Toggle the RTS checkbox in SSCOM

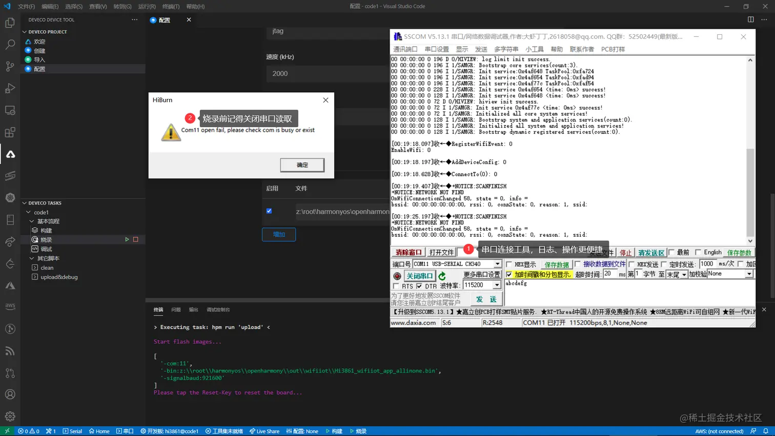pyautogui.click(x=396, y=286)
